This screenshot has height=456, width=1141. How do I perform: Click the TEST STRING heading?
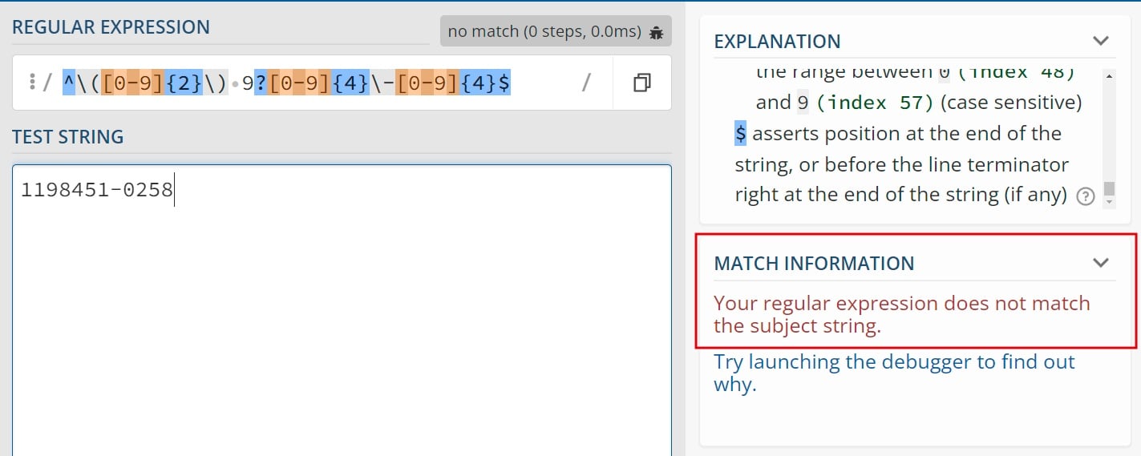point(68,137)
